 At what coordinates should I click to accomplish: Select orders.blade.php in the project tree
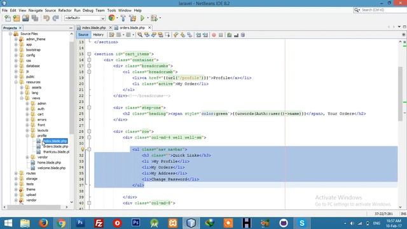tap(55, 146)
